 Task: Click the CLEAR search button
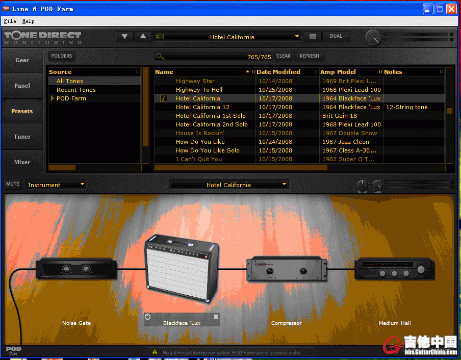pos(284,56)
